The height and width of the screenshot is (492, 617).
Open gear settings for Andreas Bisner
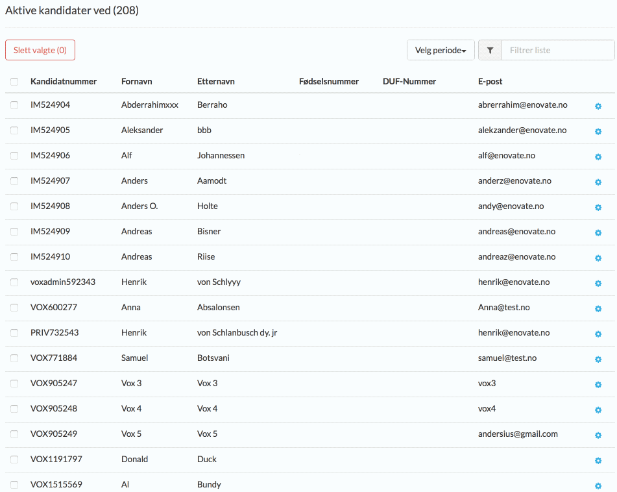click(x=598, y=232)
